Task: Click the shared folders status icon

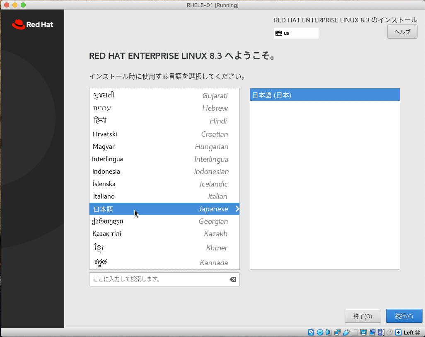Action: click(355, 332)
